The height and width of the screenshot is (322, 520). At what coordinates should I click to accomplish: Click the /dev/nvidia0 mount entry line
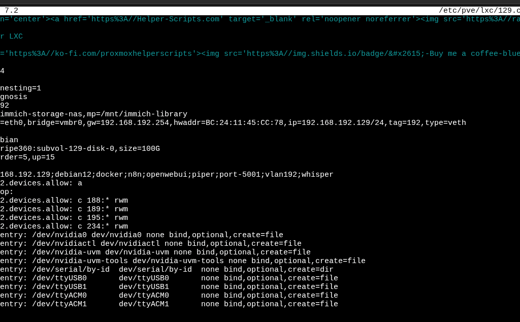pos(141,235)
